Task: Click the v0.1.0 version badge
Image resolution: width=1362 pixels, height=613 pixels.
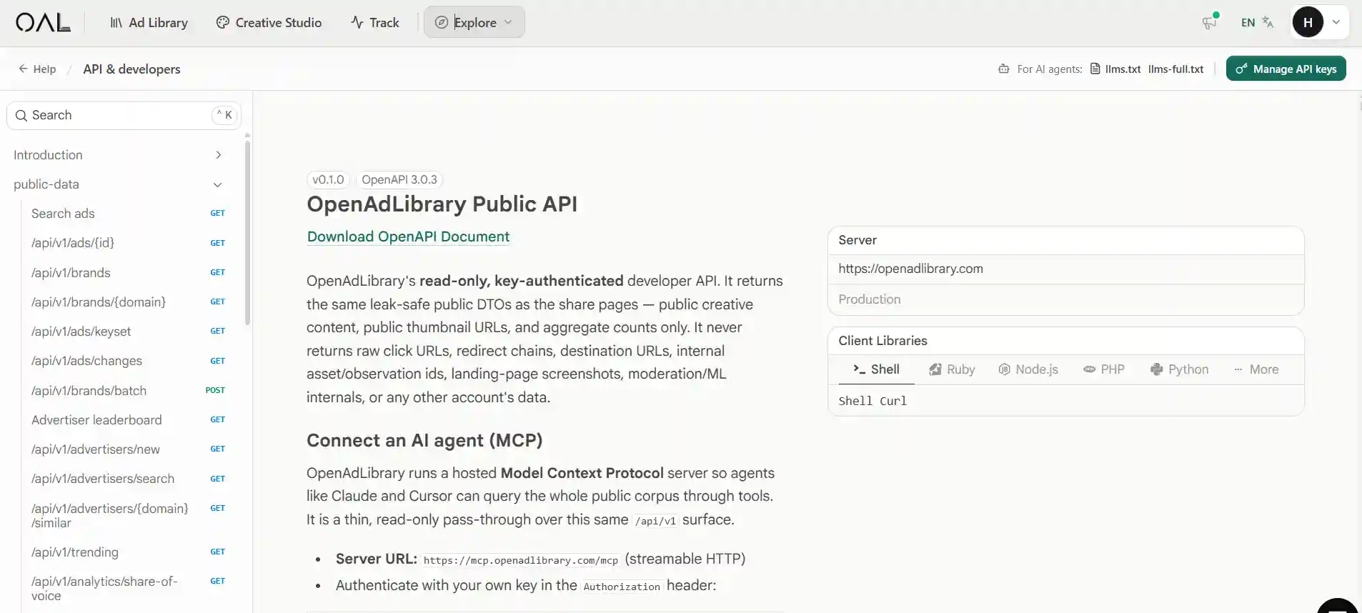Action: point(328,180)
